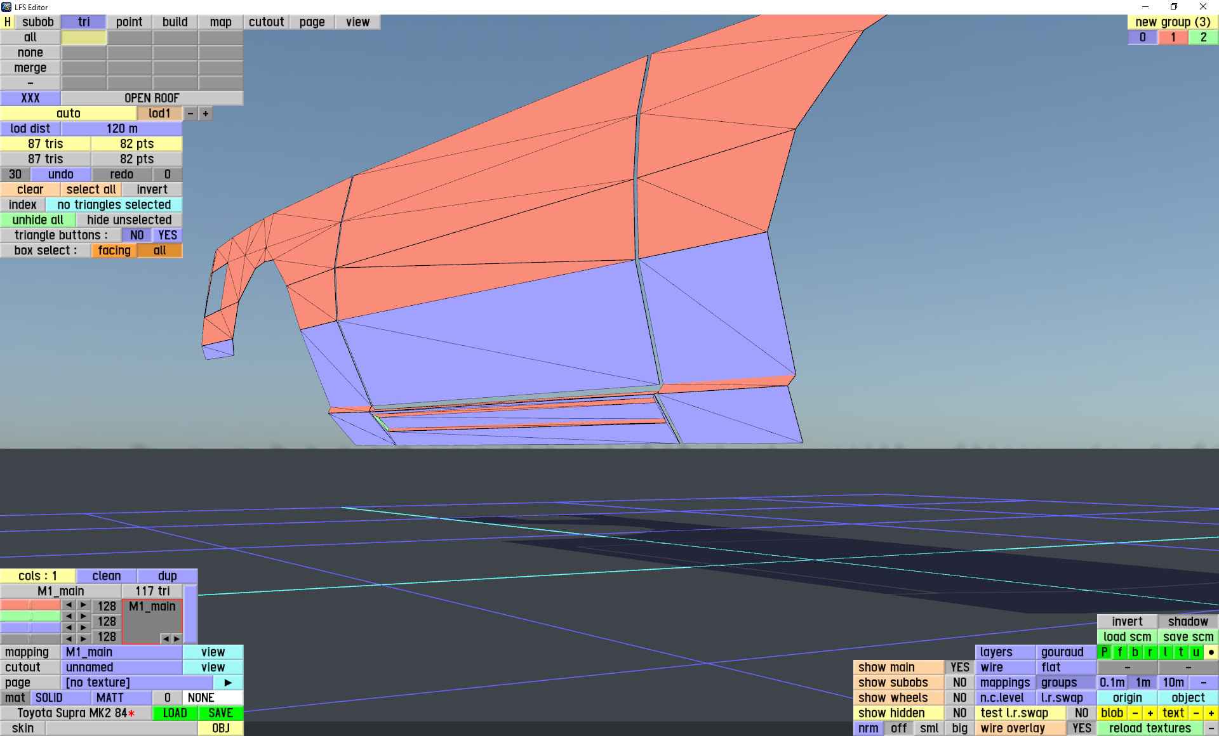The height and width of the screenshot is (736, 1219).
Task: Click the blue color decrease arrow
Action: coord(69,628)
